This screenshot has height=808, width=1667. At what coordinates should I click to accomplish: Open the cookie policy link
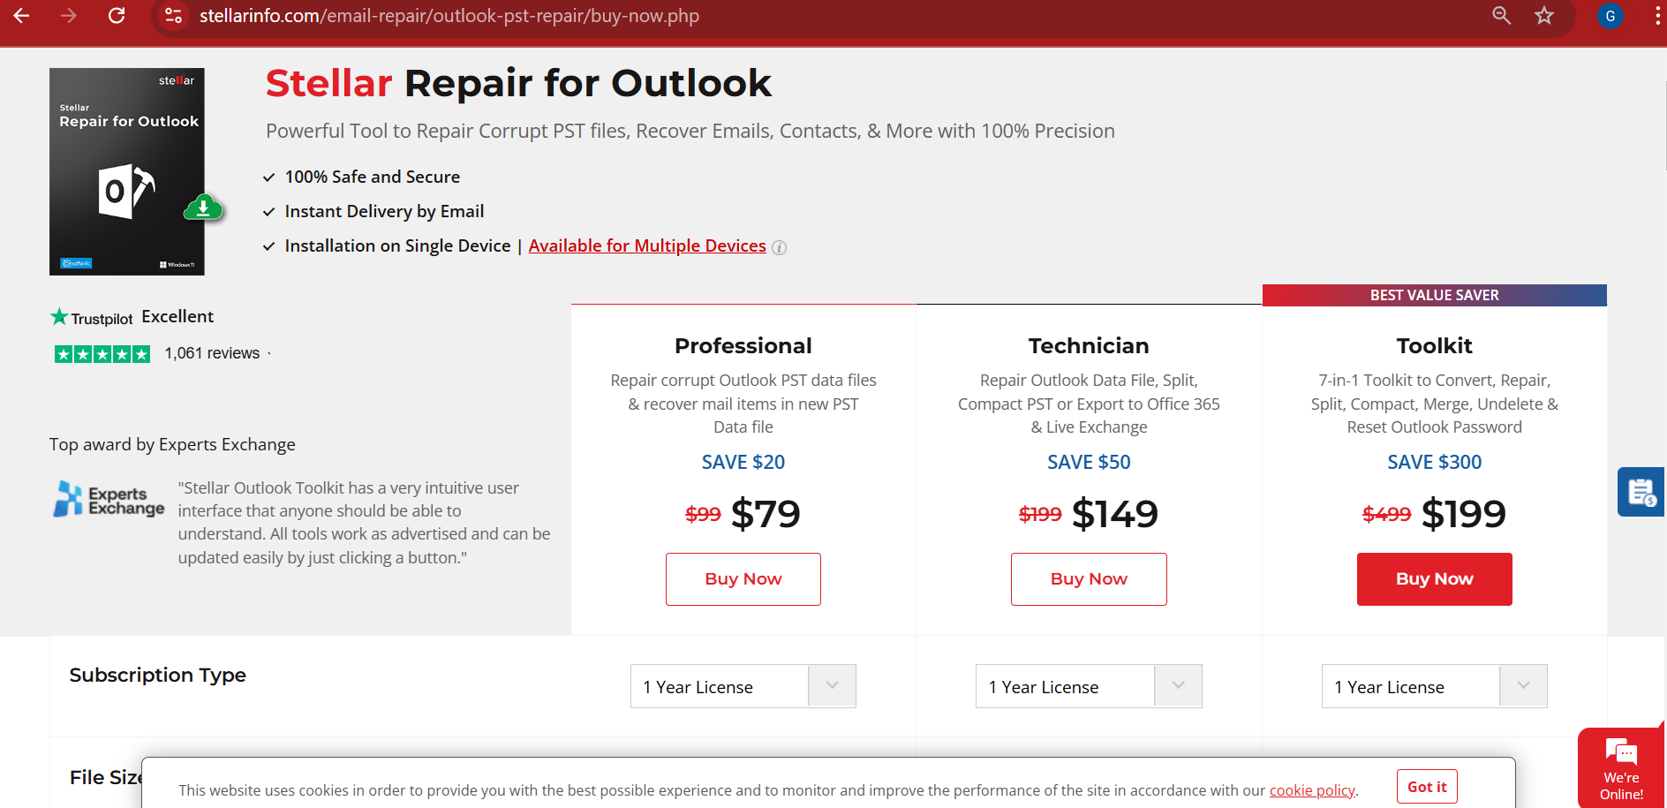1312,790
